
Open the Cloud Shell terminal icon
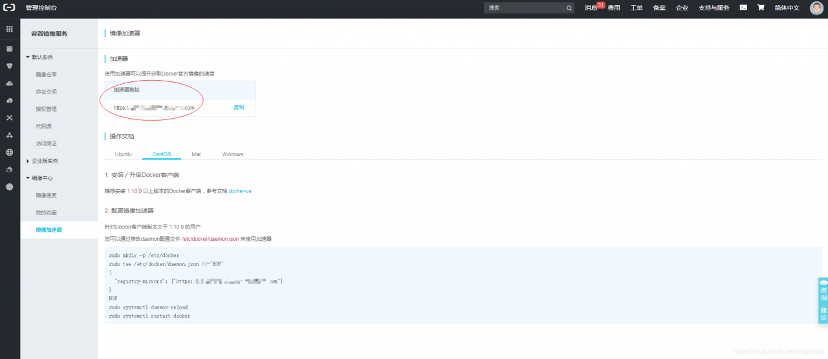pos(744,8)
